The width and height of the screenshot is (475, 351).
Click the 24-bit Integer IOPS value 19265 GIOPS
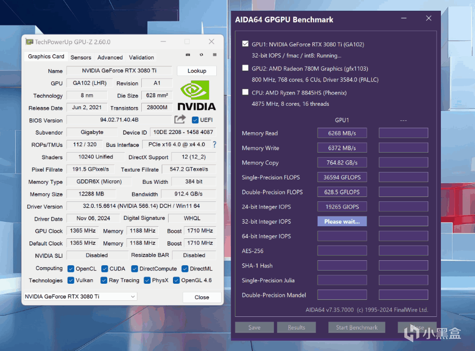[x=342, y=207]
